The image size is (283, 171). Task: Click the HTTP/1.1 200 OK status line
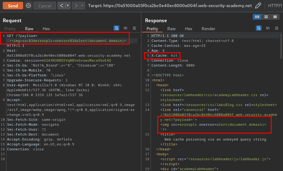point(168,36)
